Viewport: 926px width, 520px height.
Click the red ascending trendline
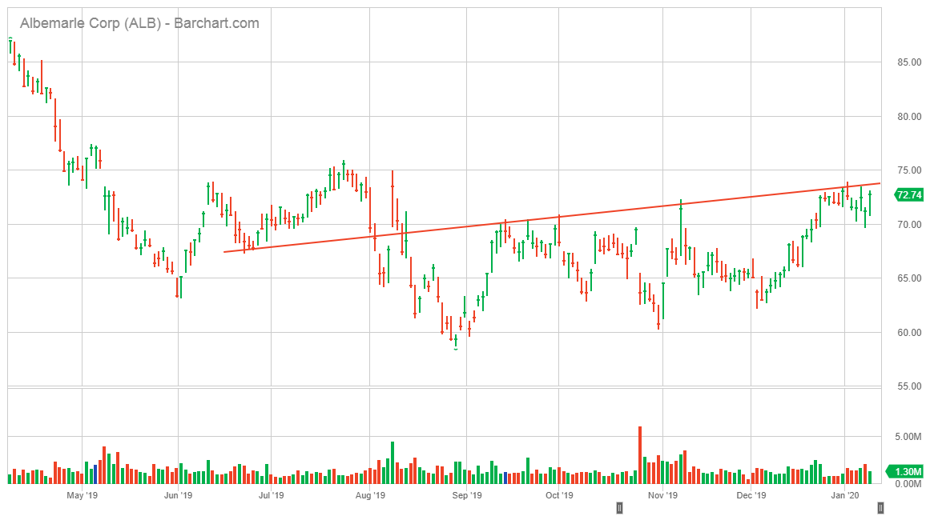[552, 218]
